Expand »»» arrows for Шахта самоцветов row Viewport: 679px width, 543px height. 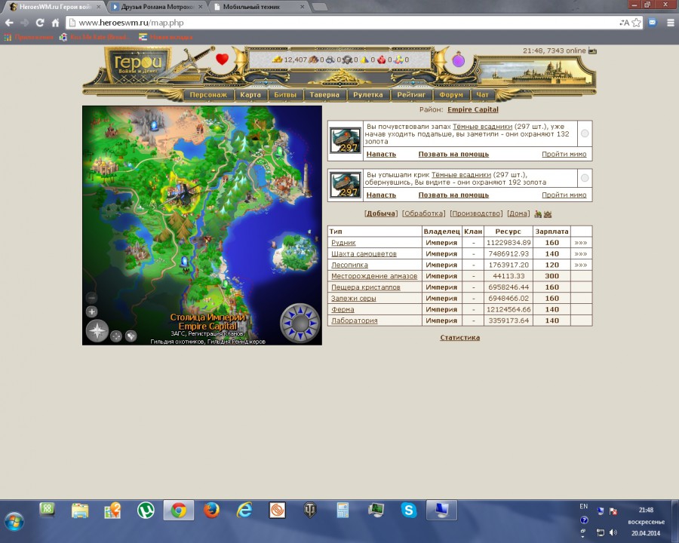point(580,254)
